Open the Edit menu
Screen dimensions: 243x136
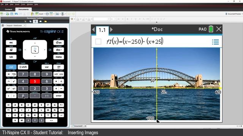coord(6,5)
